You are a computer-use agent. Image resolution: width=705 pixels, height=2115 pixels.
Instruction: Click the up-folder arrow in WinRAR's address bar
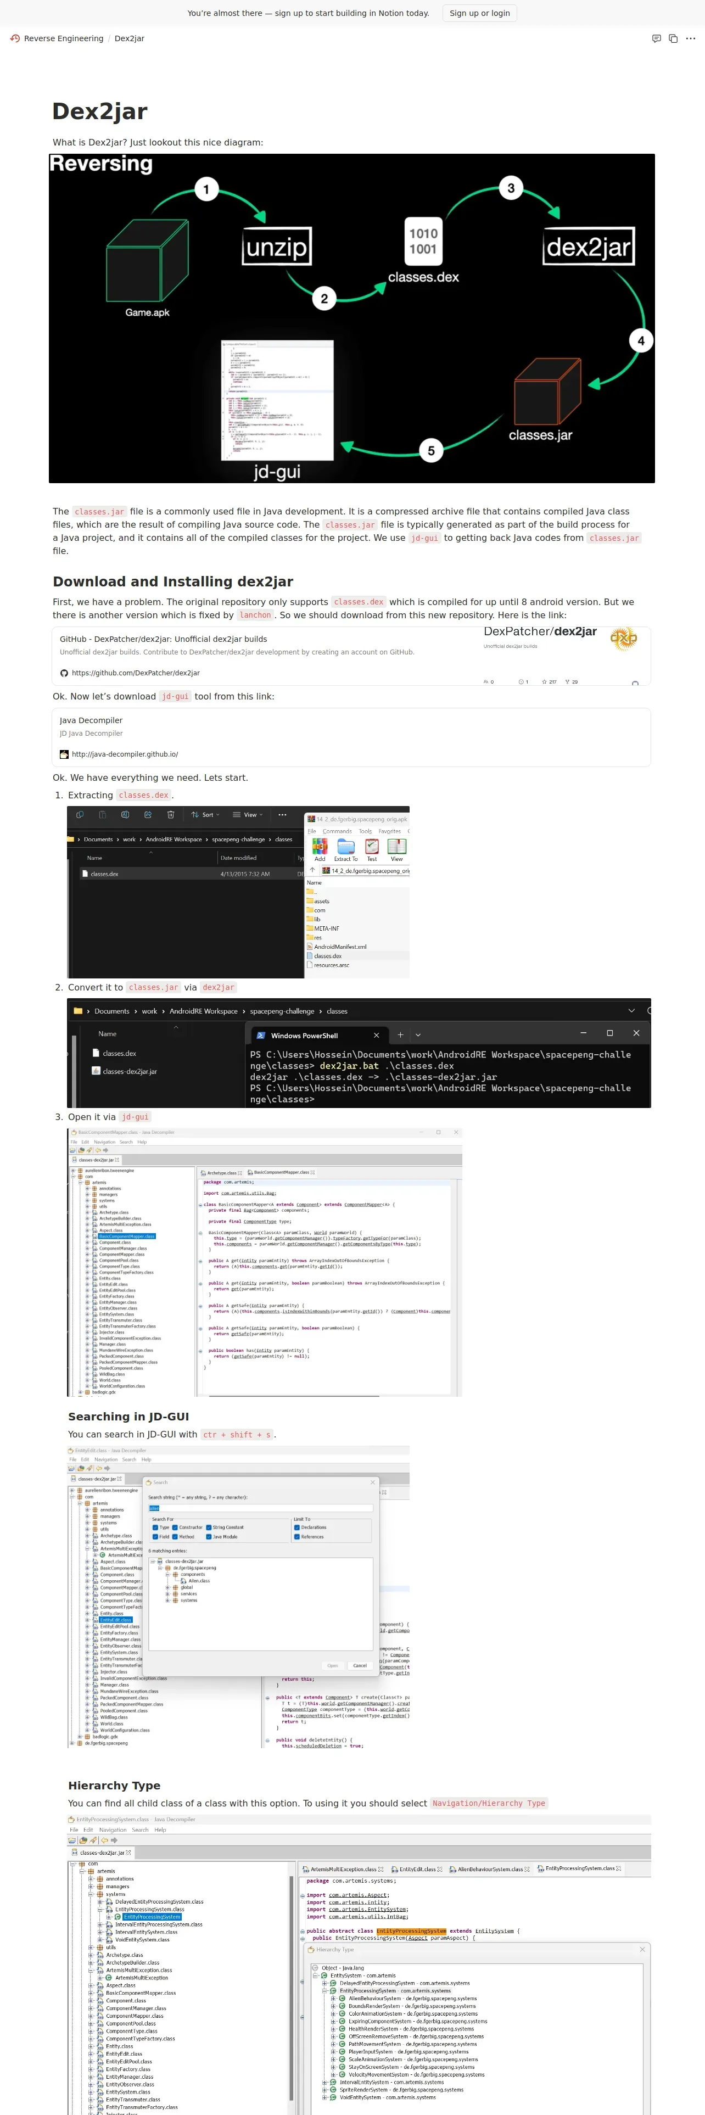click(312, 870)
